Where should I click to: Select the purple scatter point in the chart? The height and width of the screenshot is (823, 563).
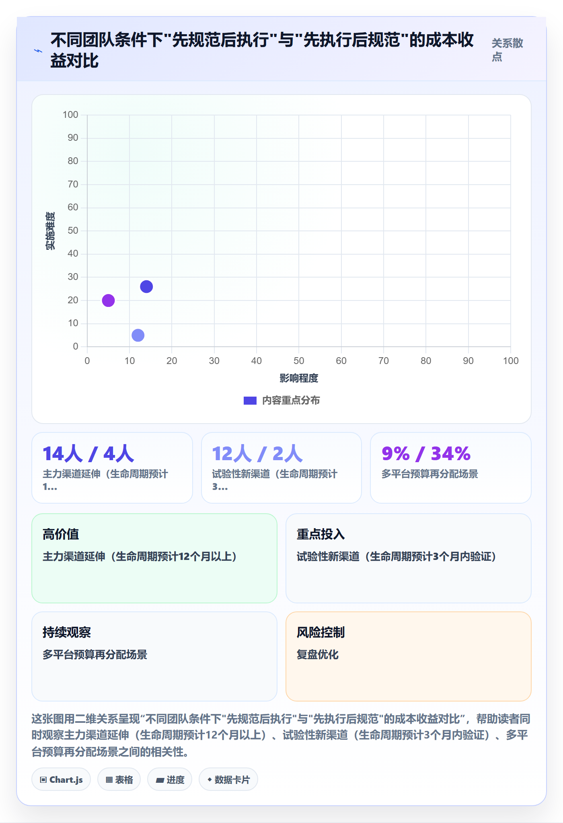click(x=108, y=300)
